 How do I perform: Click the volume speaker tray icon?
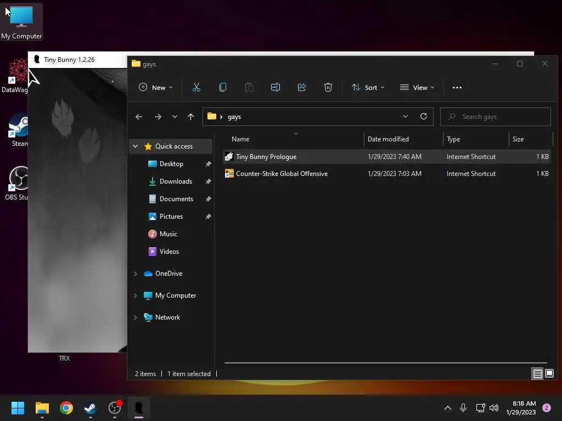point(494,408)
